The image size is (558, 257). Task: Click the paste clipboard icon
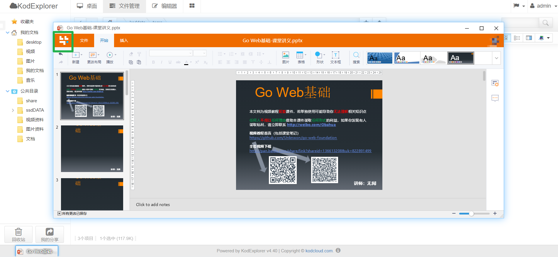tap(139, 62)
